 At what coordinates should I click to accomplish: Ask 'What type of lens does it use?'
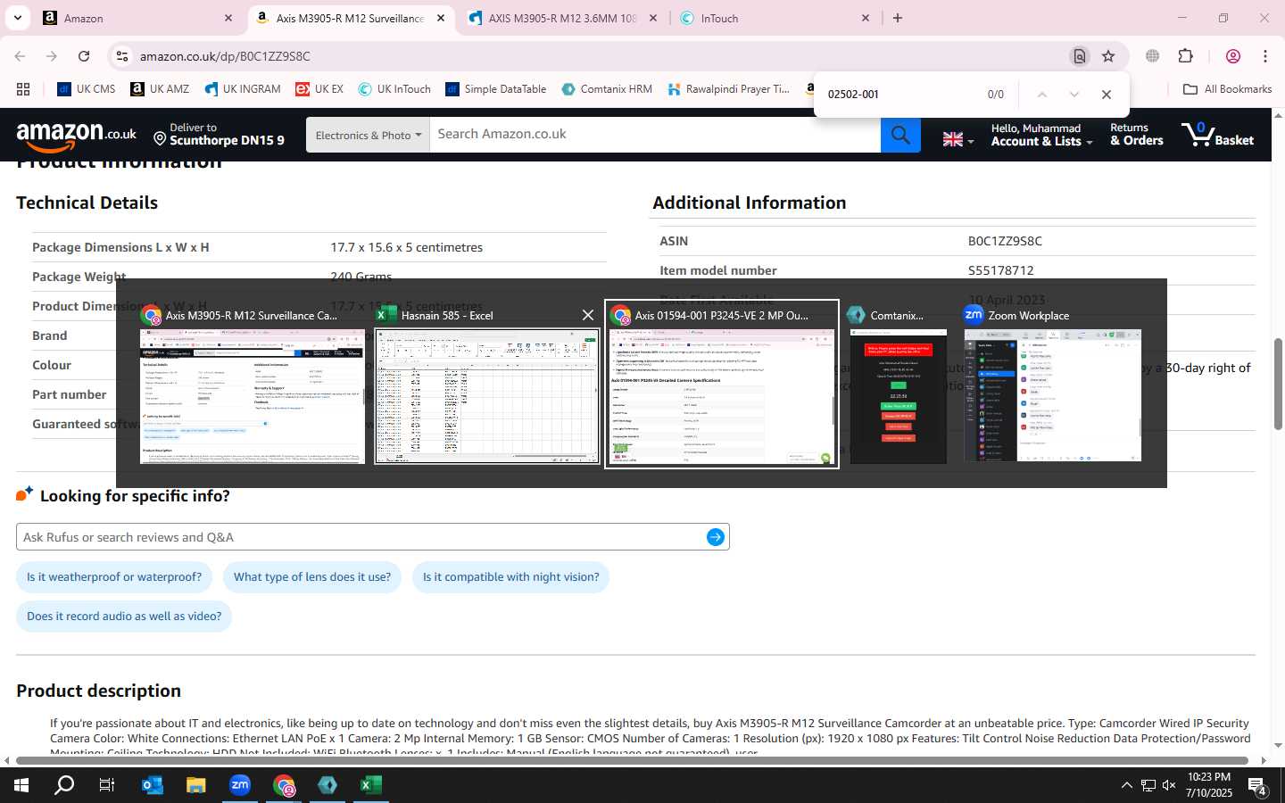click(312, 577)
